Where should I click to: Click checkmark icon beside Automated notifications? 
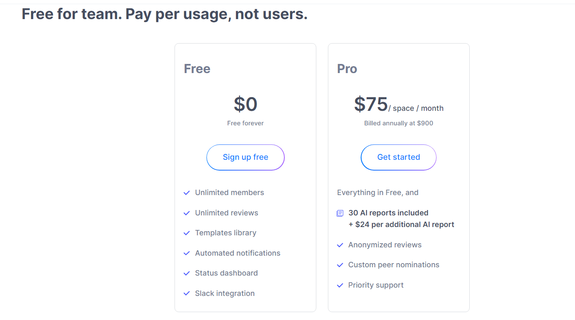pyautogui.click(x=187, y=254)
